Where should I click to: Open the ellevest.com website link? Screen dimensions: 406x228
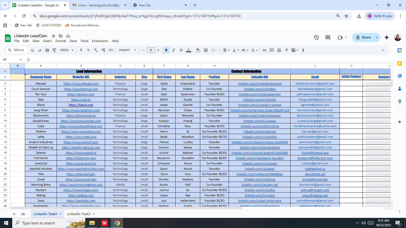[x=81, y=84]
